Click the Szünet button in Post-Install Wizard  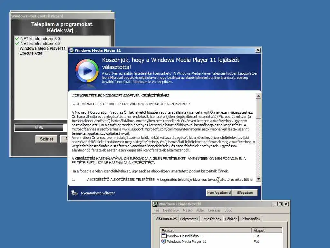point(46,139)
